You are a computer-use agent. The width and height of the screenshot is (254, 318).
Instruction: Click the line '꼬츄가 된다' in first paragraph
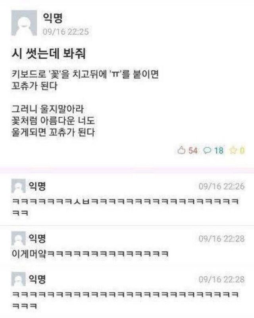35,86
